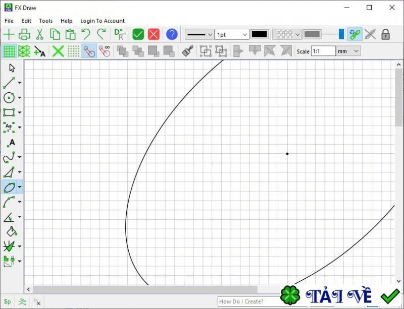The image size is (404, 309).
Task: Open the Edit menu
Action: (26, 21)
